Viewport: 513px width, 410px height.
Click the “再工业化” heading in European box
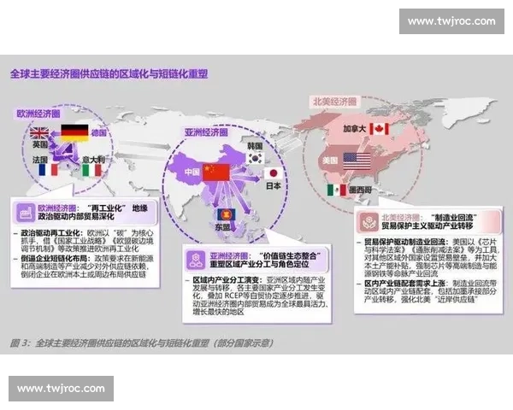point(107,208)
